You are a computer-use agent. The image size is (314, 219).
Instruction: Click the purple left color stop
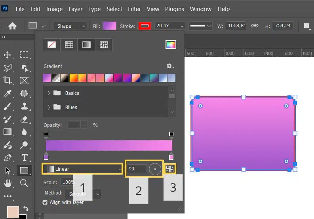click(x=46, y=157)
